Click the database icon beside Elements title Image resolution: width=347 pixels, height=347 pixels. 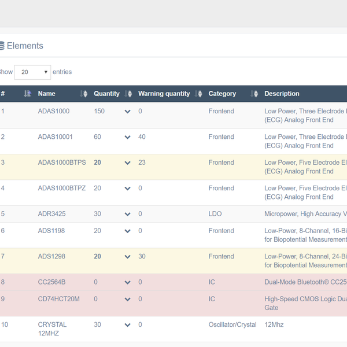pos(2,46)
